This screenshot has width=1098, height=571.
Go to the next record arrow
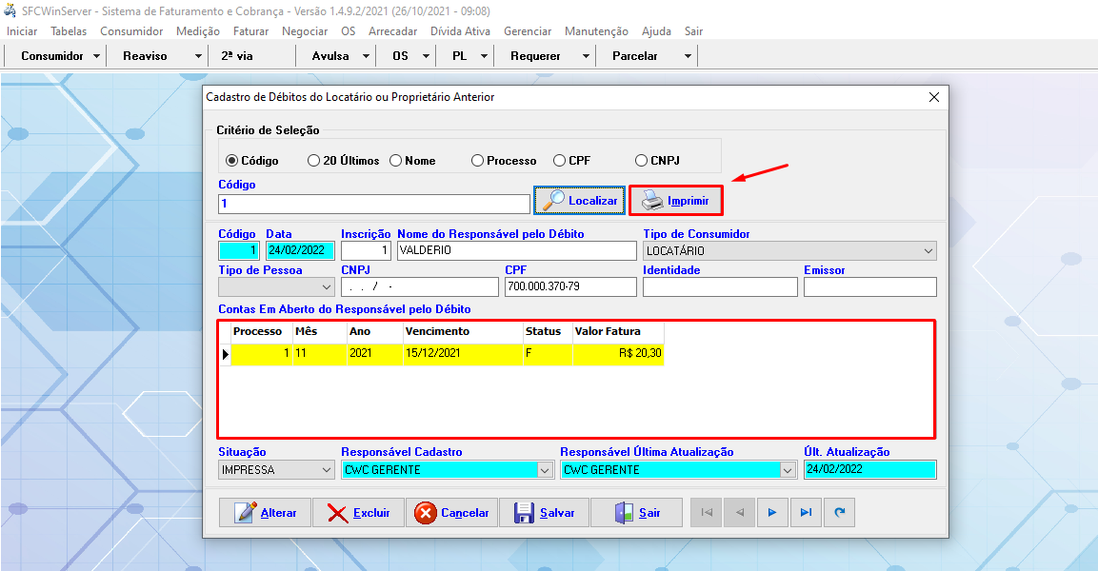point(772,513)
